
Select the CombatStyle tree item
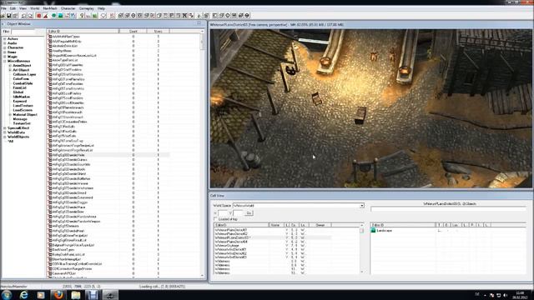[23, 83]
